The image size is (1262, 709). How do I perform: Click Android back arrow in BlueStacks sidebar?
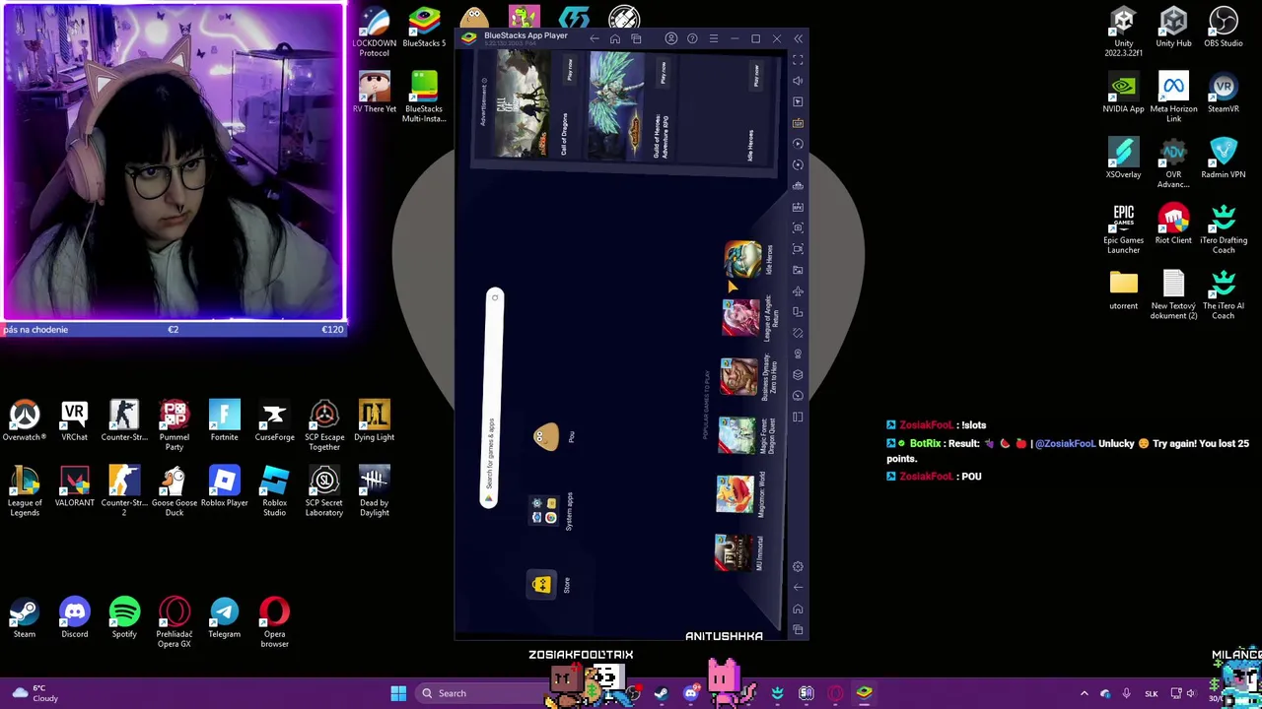798,588
